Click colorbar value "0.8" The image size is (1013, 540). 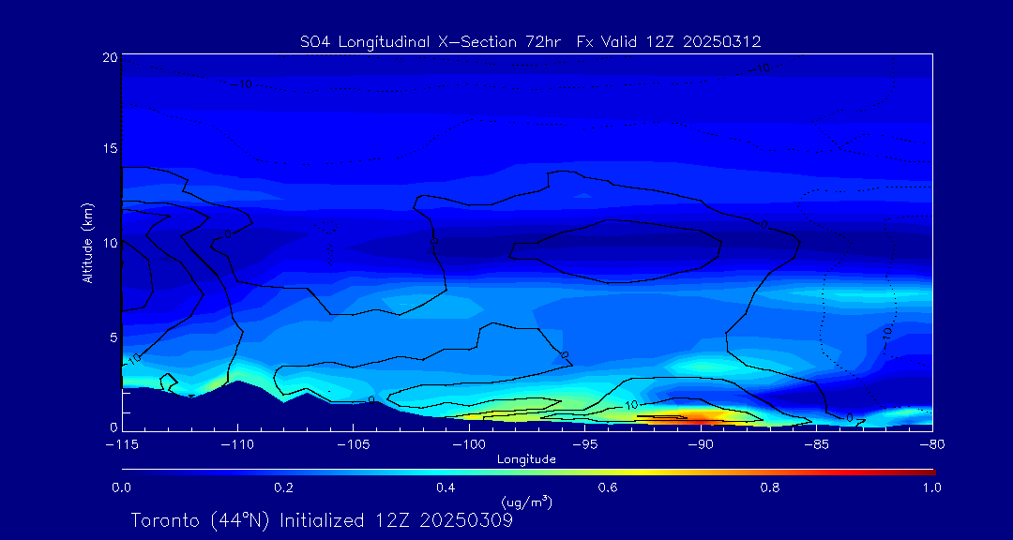pos(770,487)
